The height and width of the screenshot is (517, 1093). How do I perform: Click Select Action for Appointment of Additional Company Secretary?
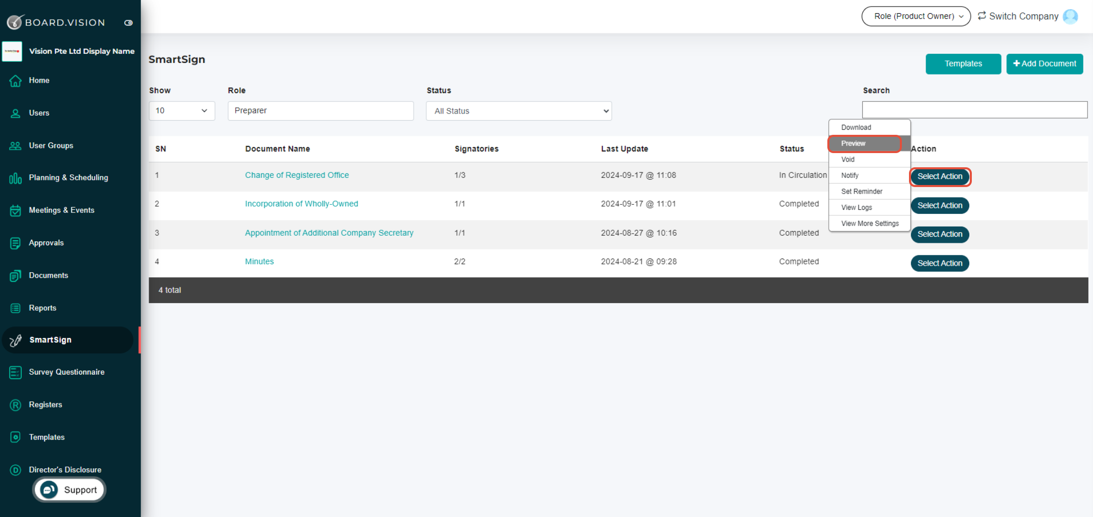940,234
